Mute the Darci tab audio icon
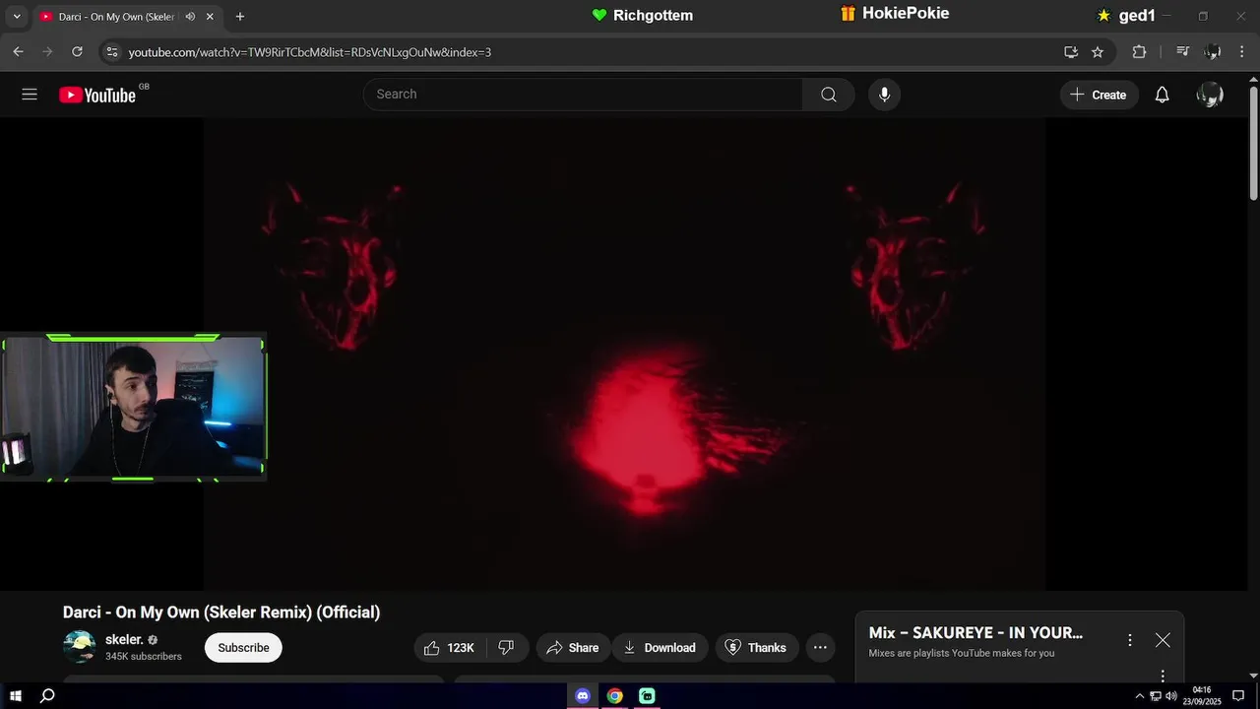This screenshot has height=709, width=1260. click(189, 17)
